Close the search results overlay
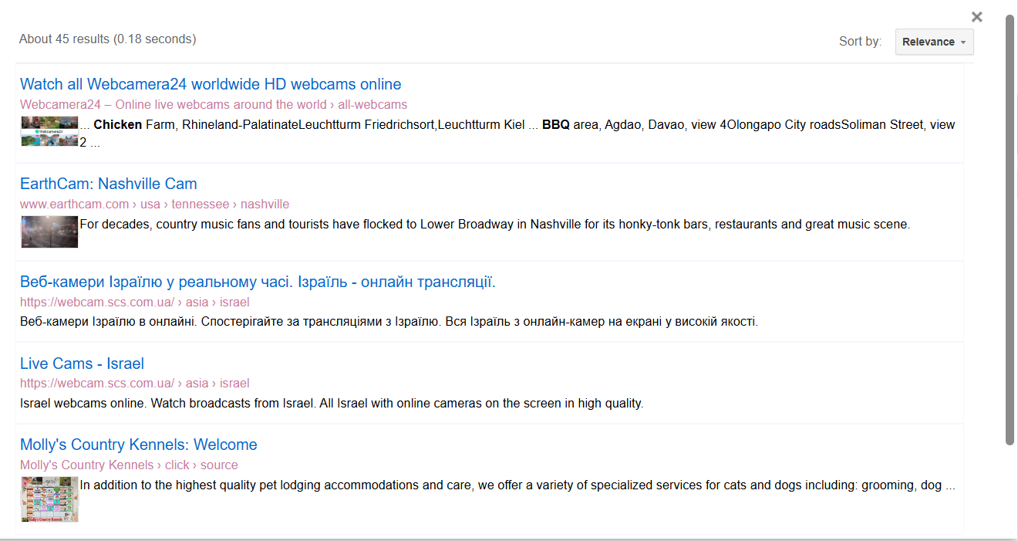Image resolution: width=1018 pixels, height=541 pixels. [976, 17]
